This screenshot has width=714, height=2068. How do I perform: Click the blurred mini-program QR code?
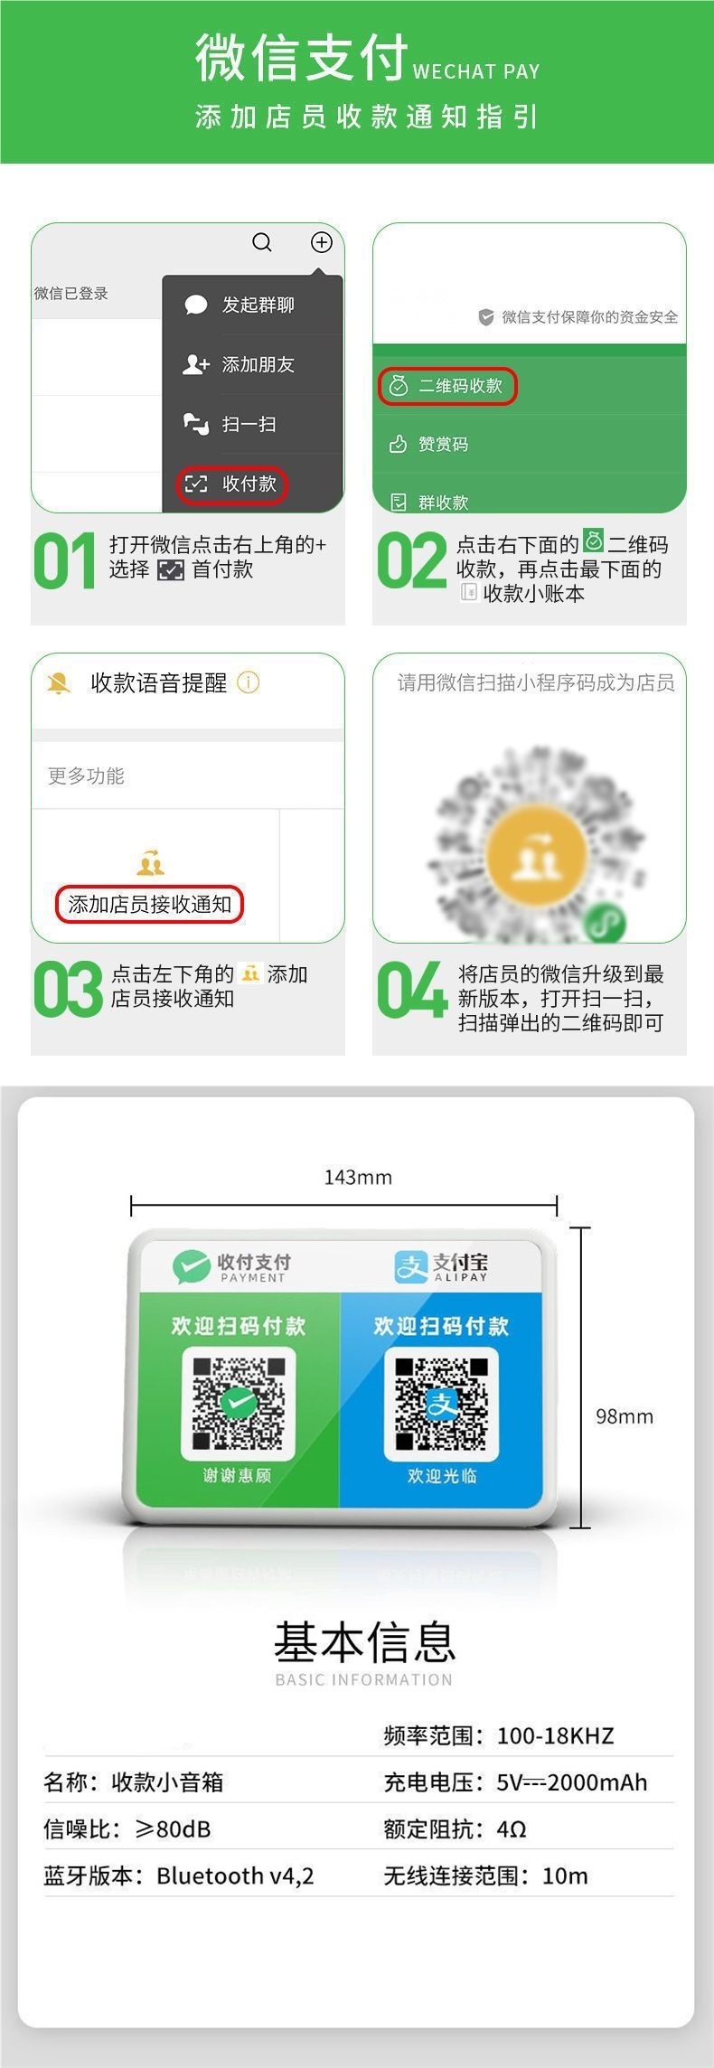531,842
